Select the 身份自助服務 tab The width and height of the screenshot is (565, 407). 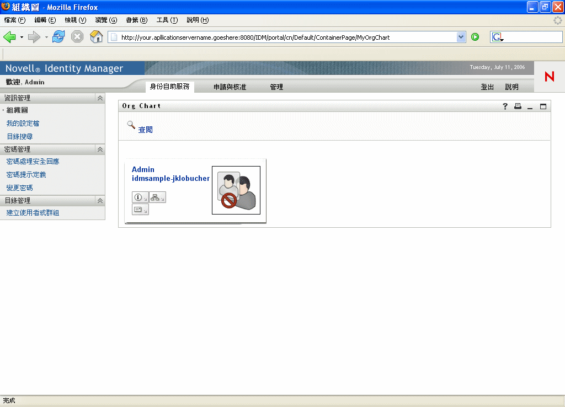[170, 87]
